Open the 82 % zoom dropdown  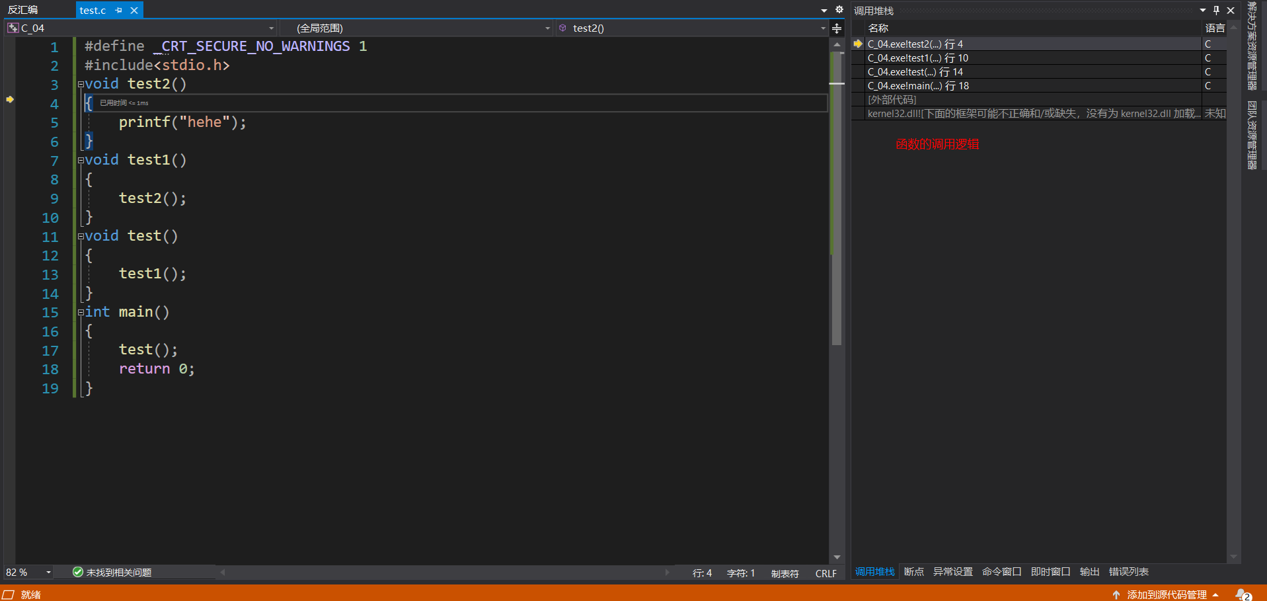click(48, 573)
